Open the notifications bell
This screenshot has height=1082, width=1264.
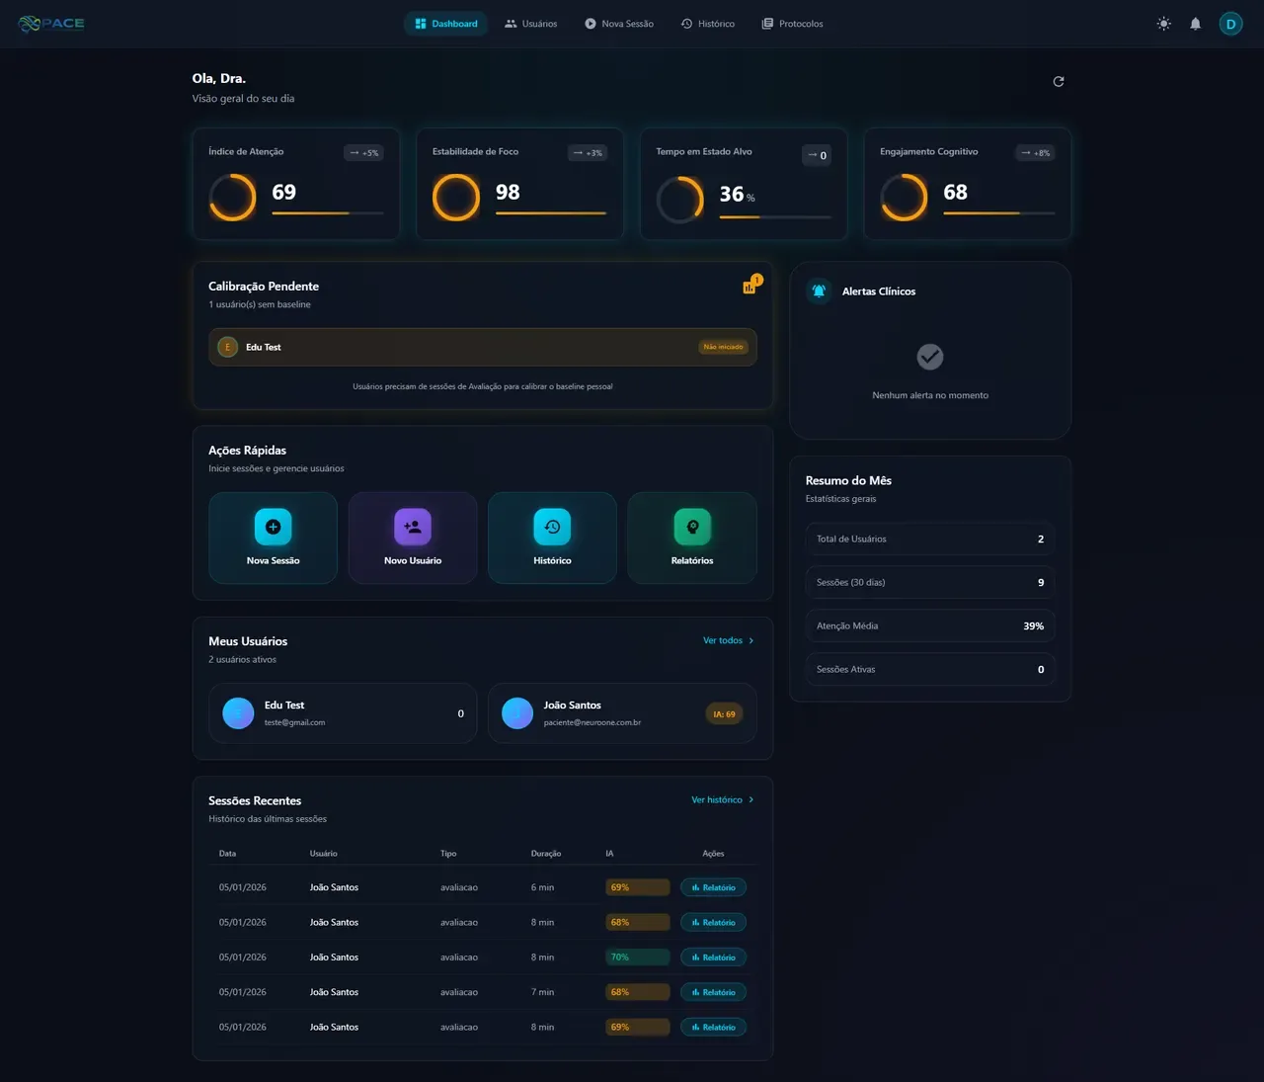(x=1196, y=24)
